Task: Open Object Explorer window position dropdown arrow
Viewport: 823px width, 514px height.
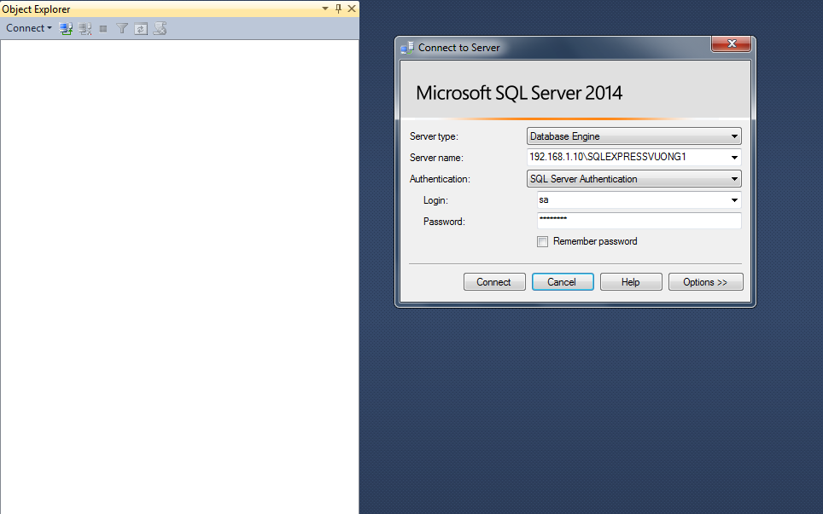Action: coord(325,9)
